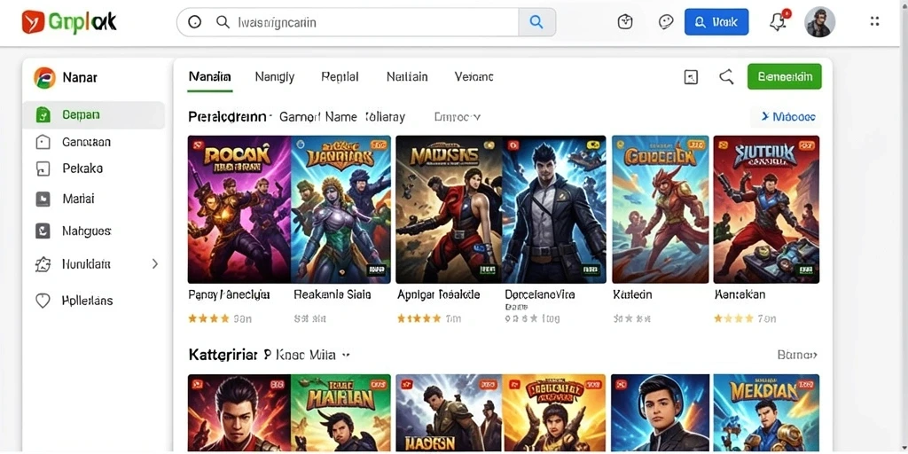
Task: Click the DoncelanoVire game title
Action: tap(540, 294)
